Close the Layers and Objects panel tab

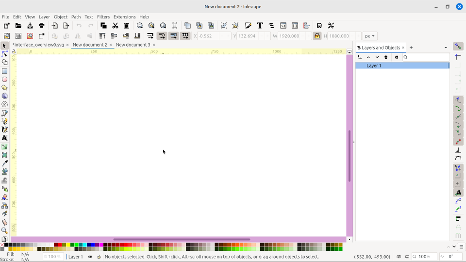(403, 48)
